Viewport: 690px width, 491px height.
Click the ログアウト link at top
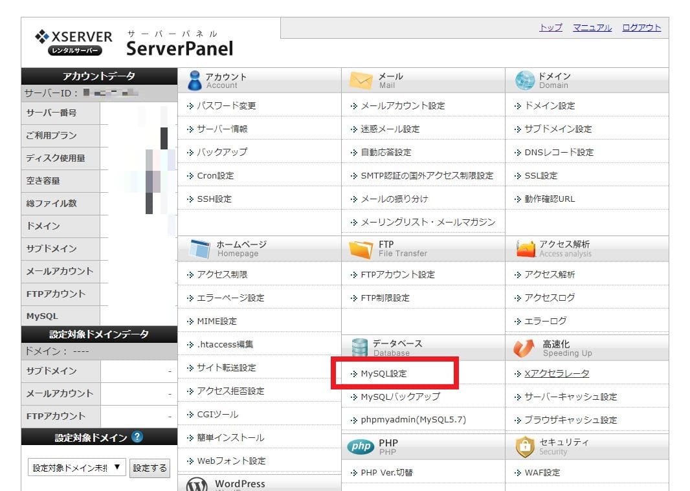(641, 28)
